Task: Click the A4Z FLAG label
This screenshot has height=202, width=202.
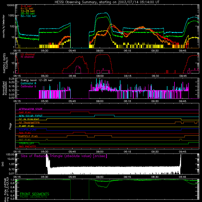Action: click(x=25, y=140)
